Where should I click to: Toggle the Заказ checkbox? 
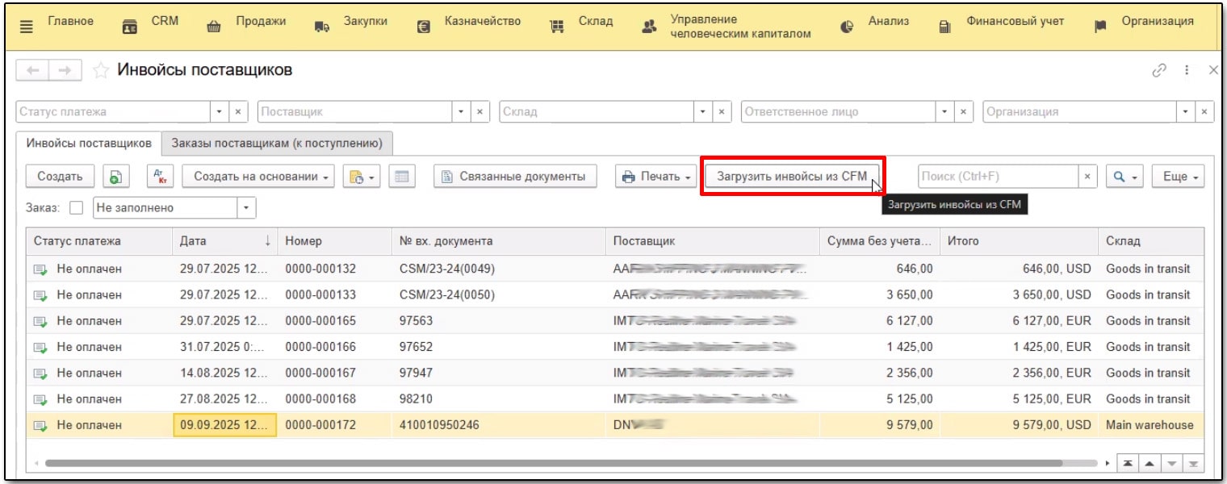77,208
